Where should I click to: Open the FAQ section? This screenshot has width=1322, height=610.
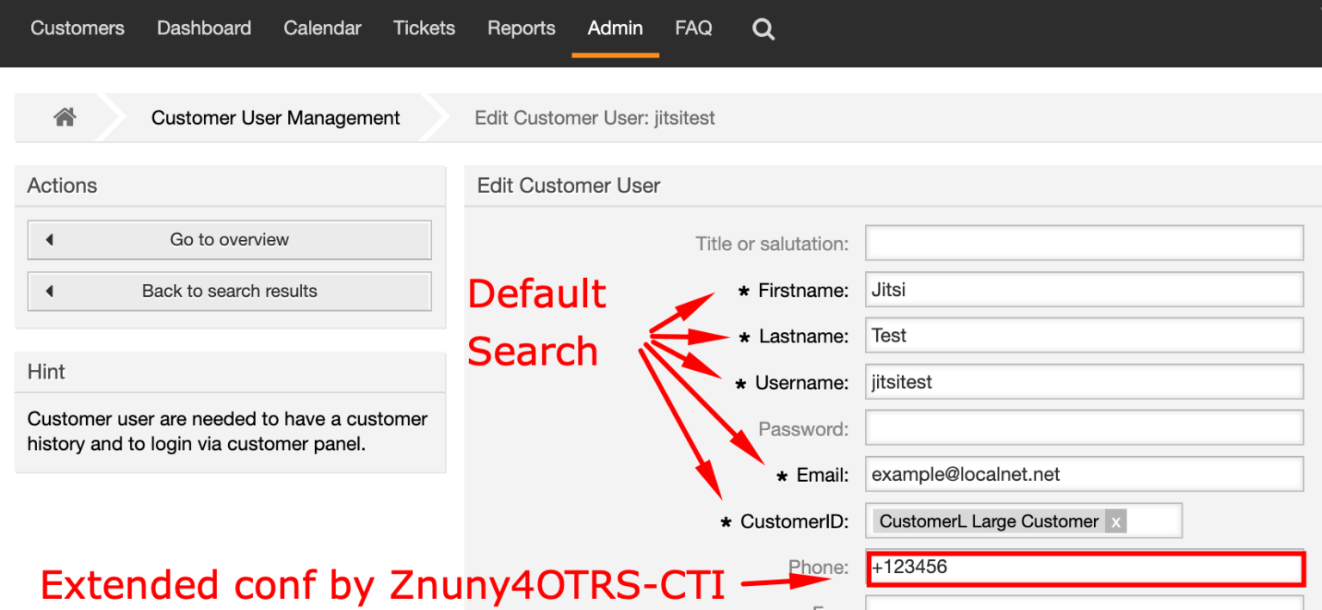(694, 28)
